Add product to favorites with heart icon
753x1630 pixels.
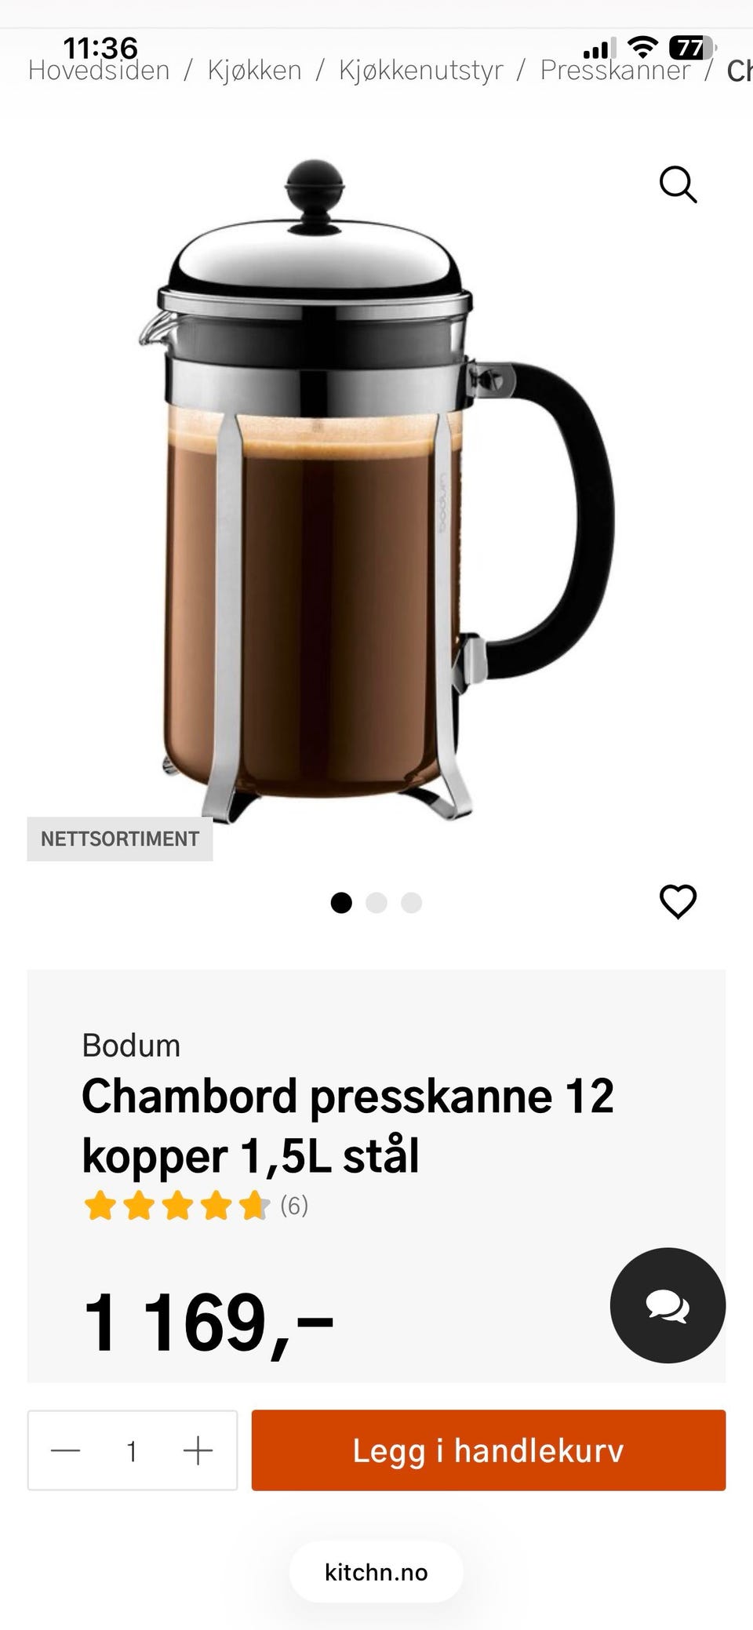click(x=678, y=901)
